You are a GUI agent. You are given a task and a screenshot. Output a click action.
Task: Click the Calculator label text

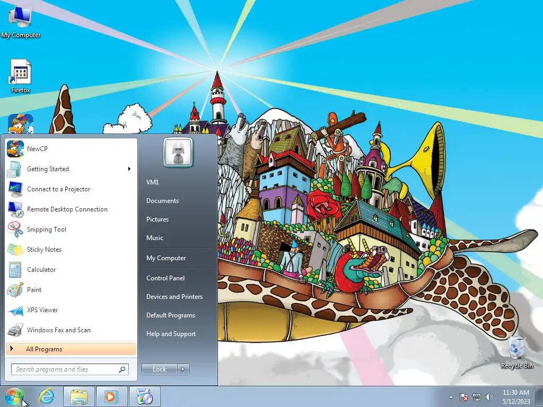point(41,270)
